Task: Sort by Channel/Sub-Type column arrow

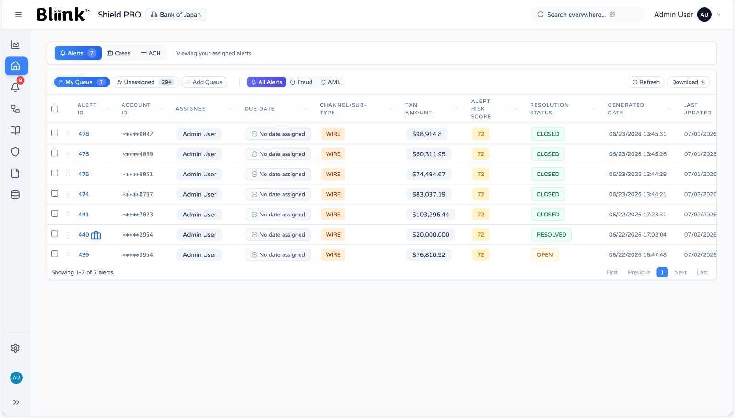Action: tap(391, 109)
